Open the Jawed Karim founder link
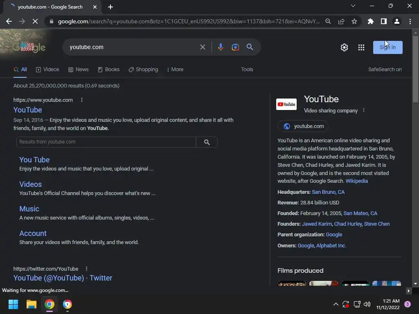The width and height of the screenshot is (419, 314). tap(317, 224)
